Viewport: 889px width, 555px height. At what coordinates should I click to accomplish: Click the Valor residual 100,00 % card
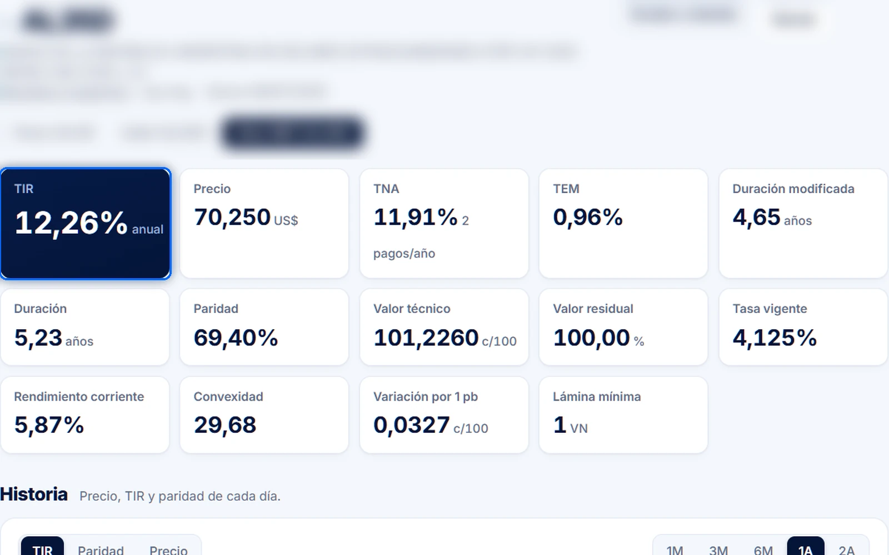tap(623, 327)
